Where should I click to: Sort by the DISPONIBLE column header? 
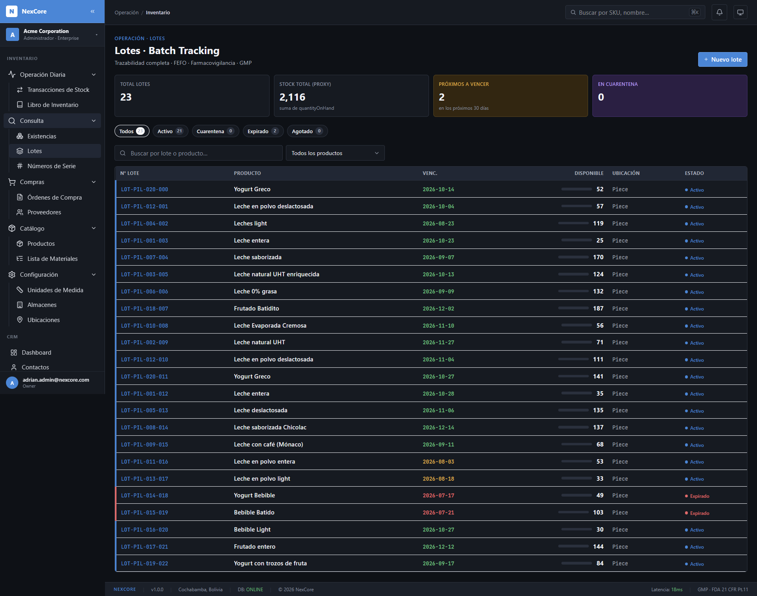tap(589, 173)
